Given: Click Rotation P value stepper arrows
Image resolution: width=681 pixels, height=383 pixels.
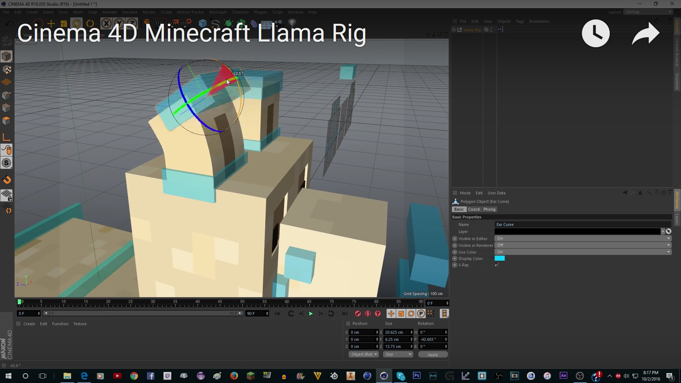Looking at the screenshot, I should coord(446,339).
